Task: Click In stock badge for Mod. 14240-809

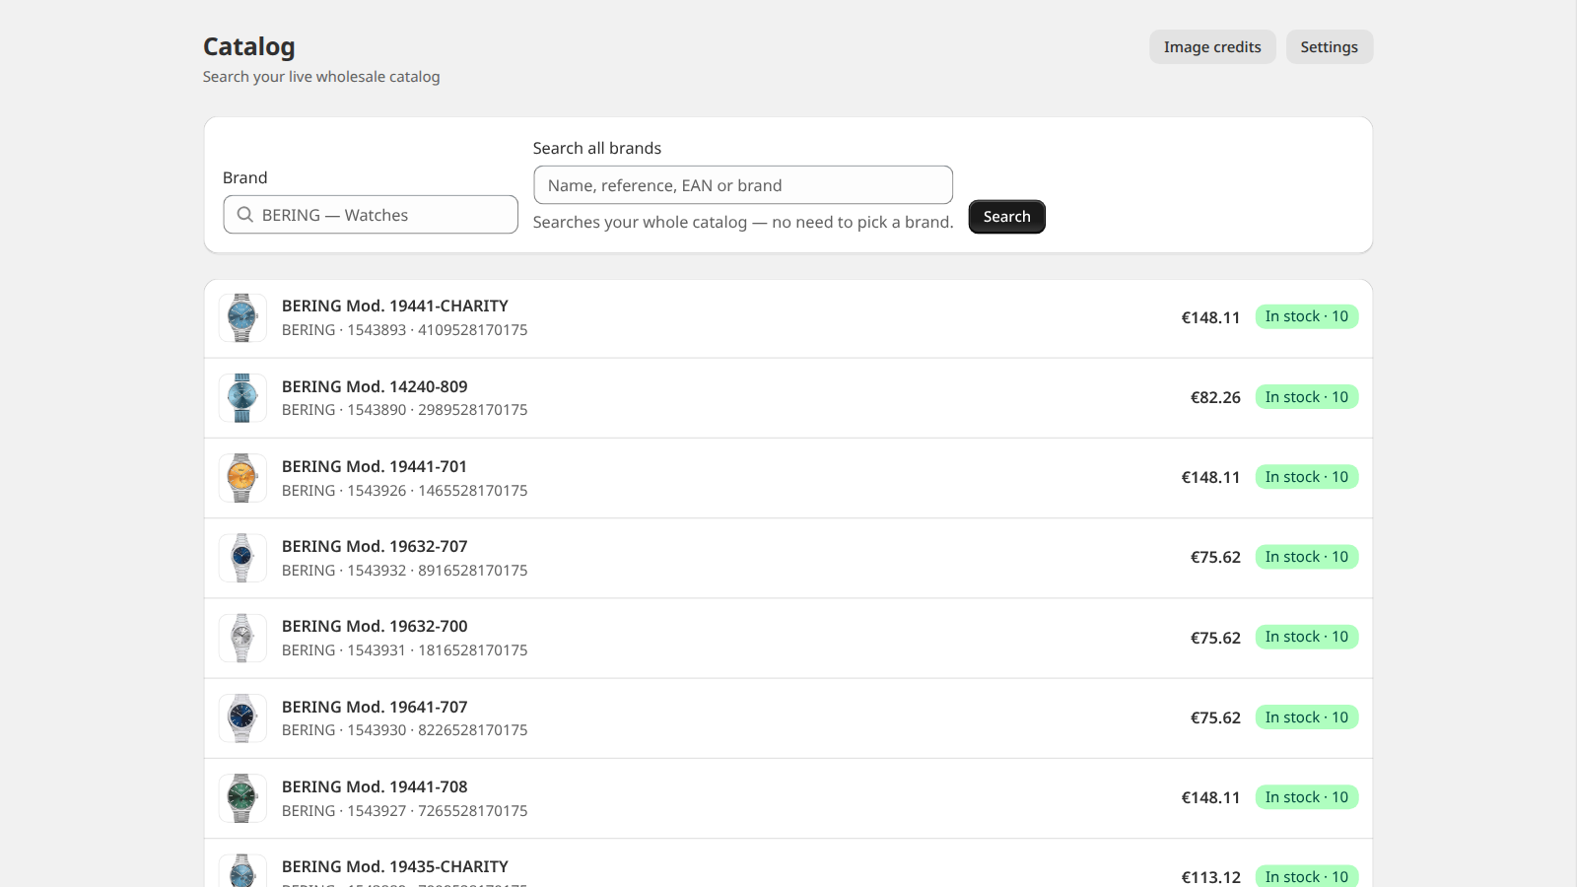Action: 1307,397
